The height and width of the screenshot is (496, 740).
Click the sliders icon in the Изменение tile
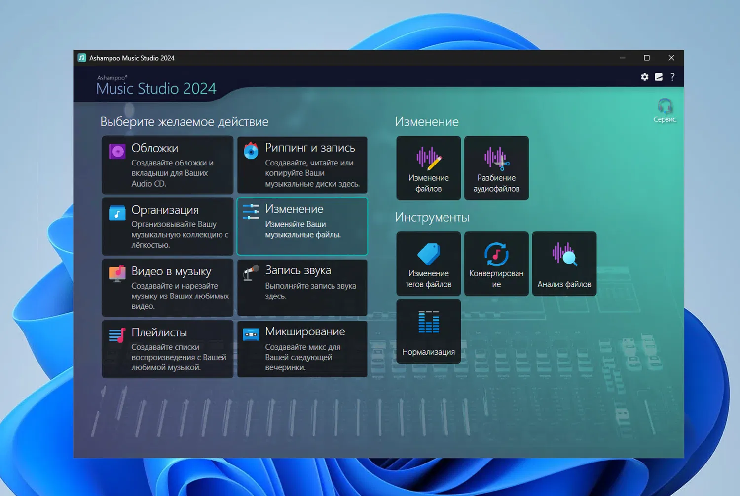(x=251, y=212)
